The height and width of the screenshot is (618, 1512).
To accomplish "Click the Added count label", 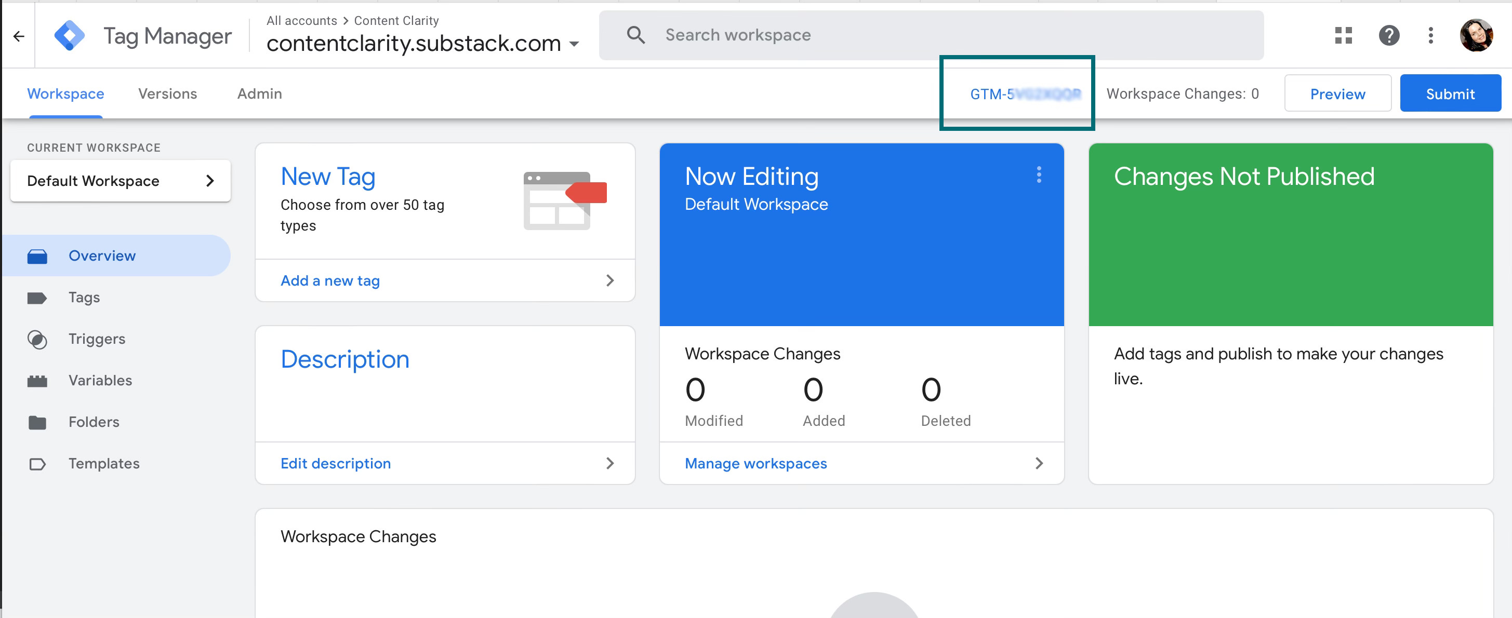I will coord(824,421).
